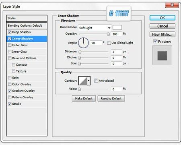The image size is (181, 145).
Task: Click the New Style... button
Action: pos(162,35)
